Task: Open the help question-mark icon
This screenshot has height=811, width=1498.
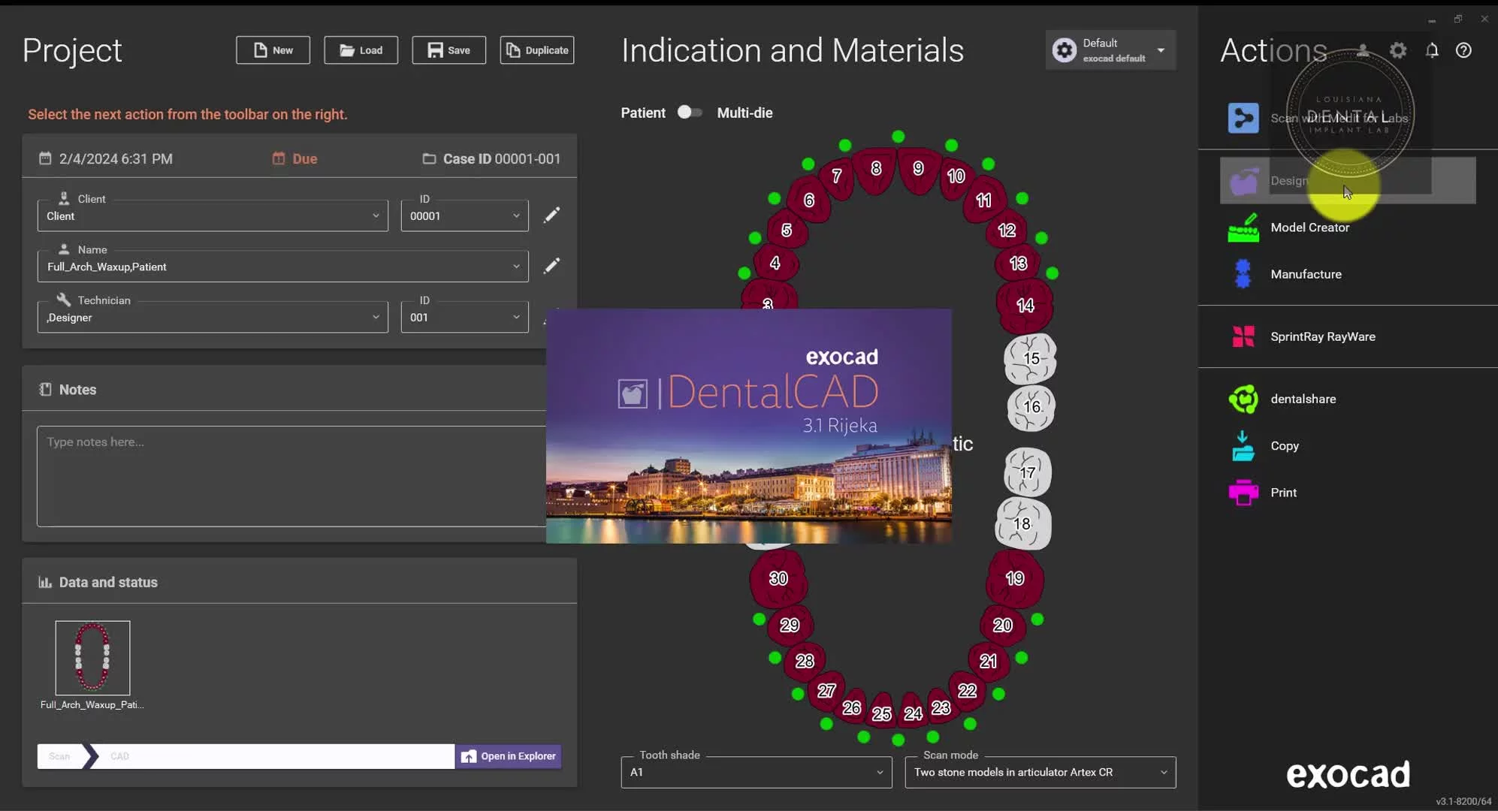Action: pos(1463,50)
